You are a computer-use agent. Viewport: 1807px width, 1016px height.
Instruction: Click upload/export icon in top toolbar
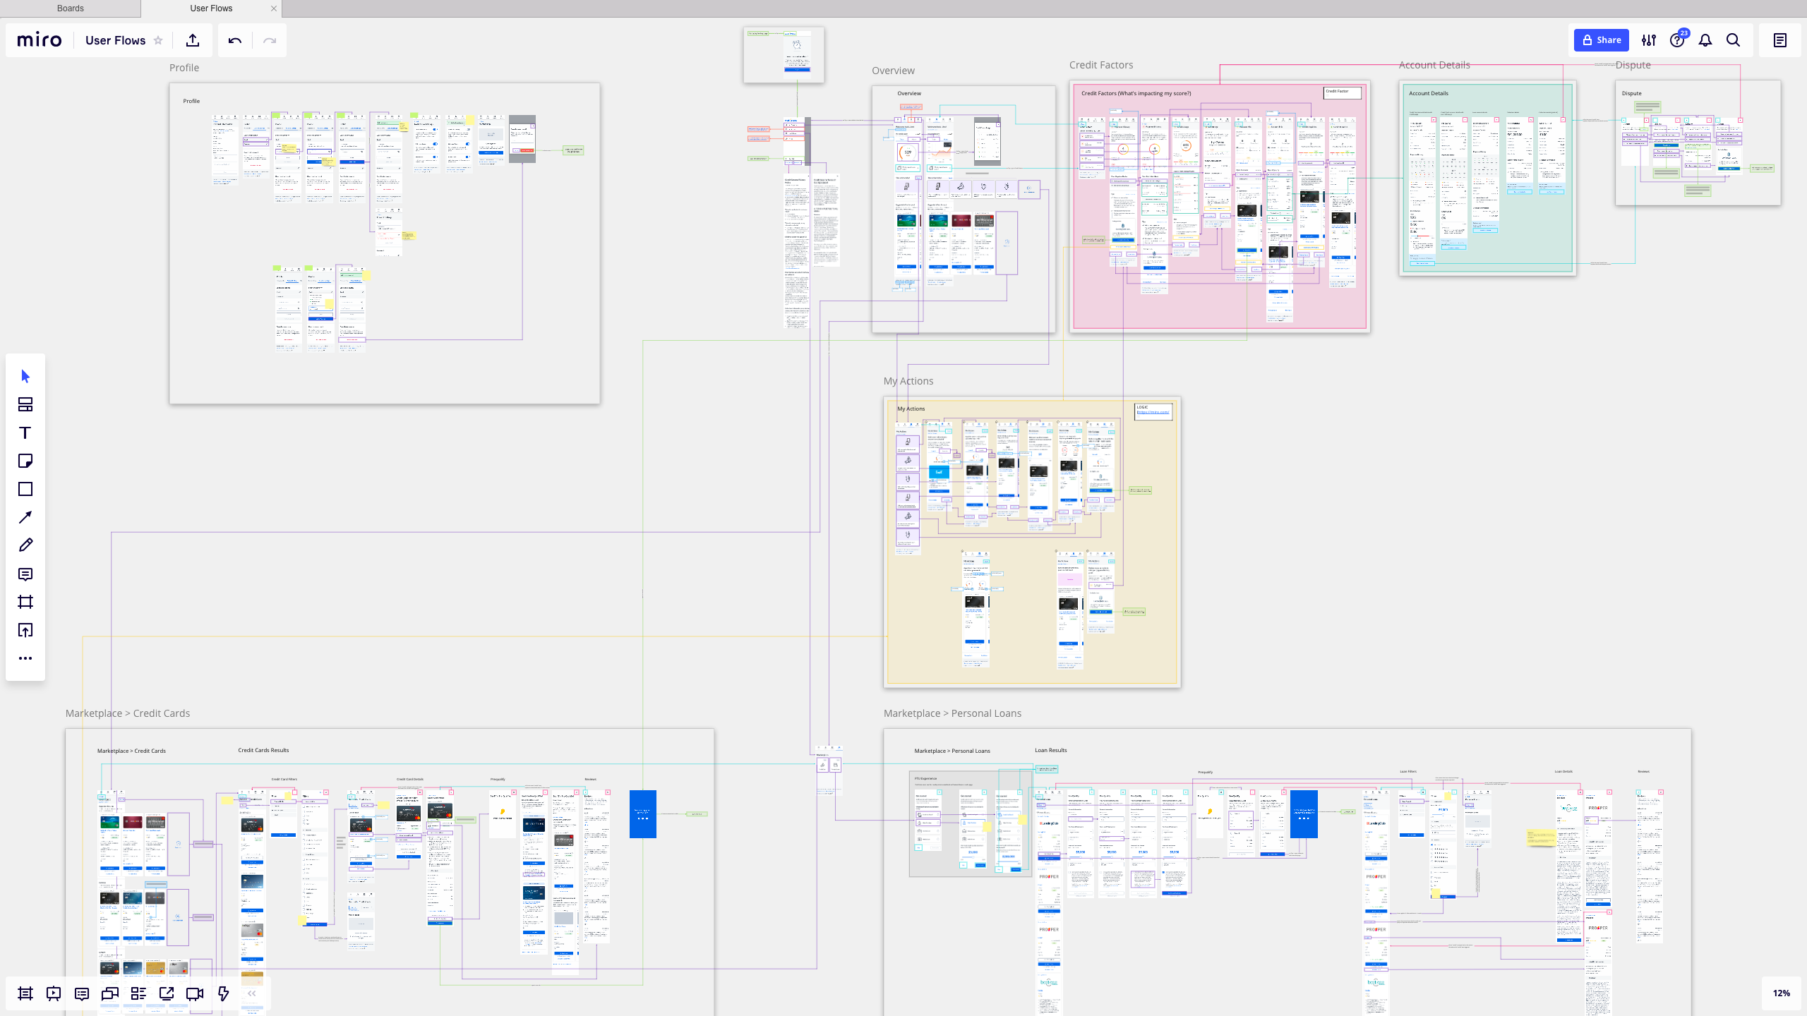193,40
